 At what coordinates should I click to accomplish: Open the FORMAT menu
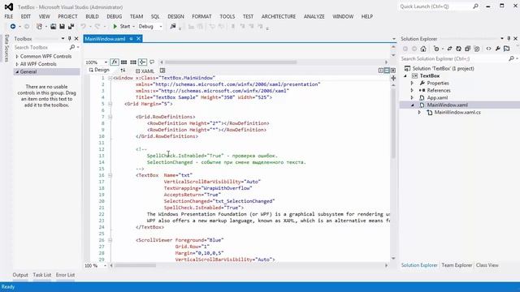coord(201,16)
